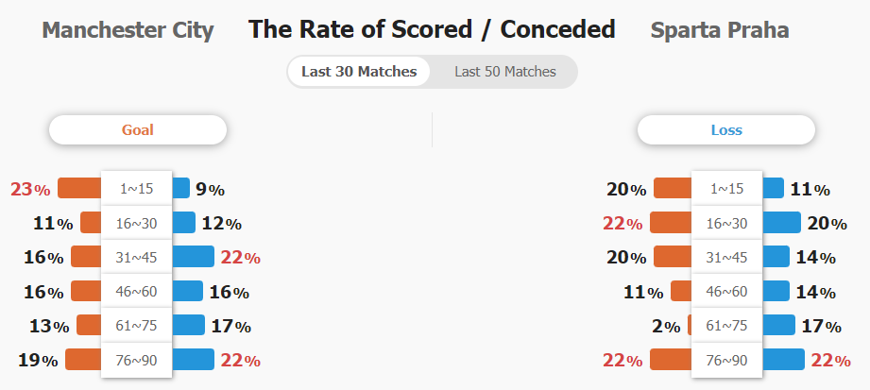Click Sparta Praha orange 22% bar at 16~30
The height and width of the screenshot is (390, 870).
pyautogui.click(x=671, y=223)
